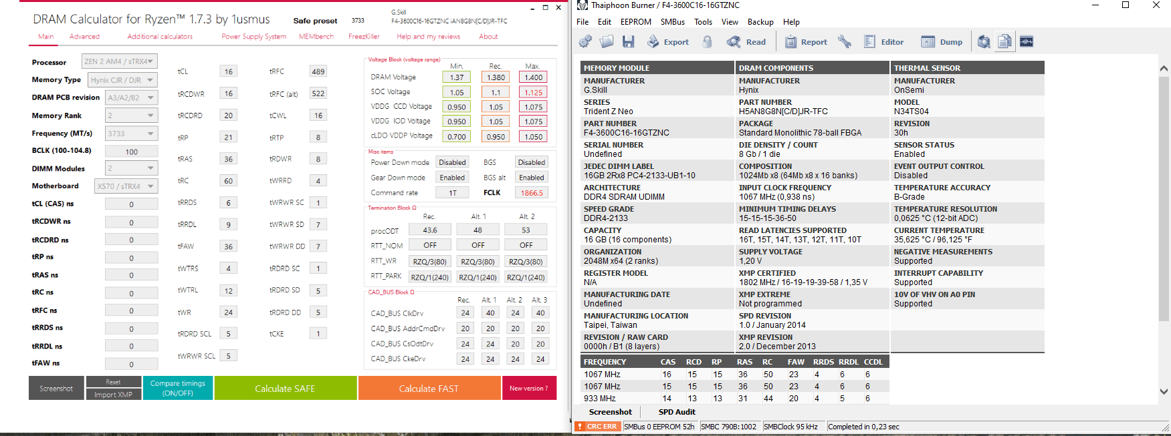
Task: Click the Reset button
Action: [114, 382]
